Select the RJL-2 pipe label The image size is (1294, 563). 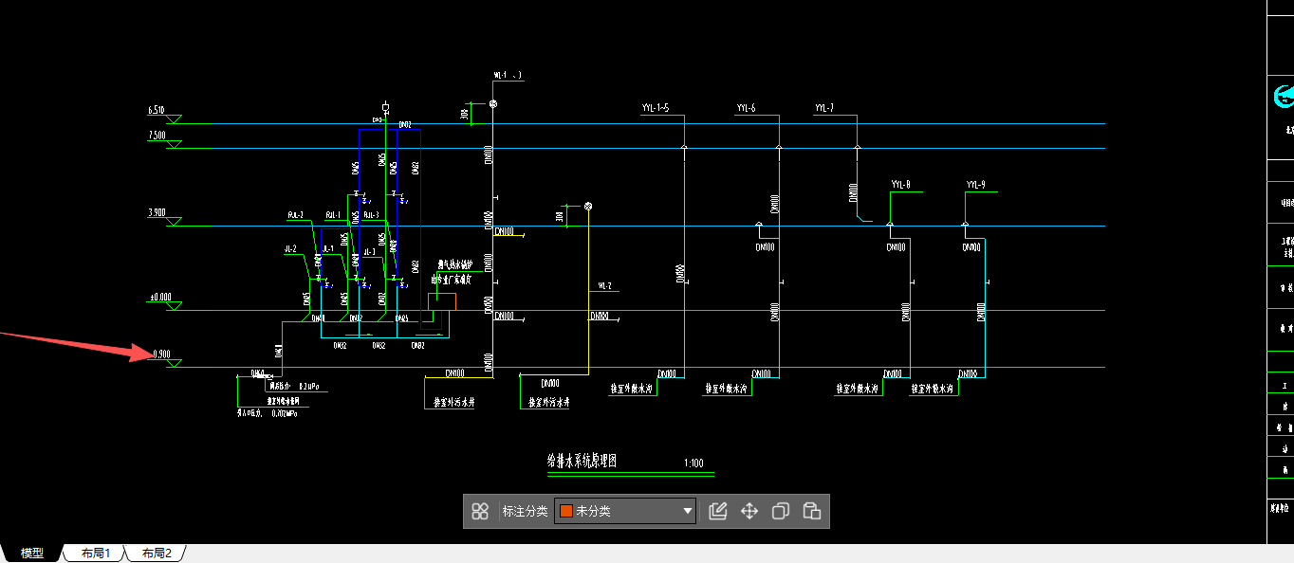(295, 215)
